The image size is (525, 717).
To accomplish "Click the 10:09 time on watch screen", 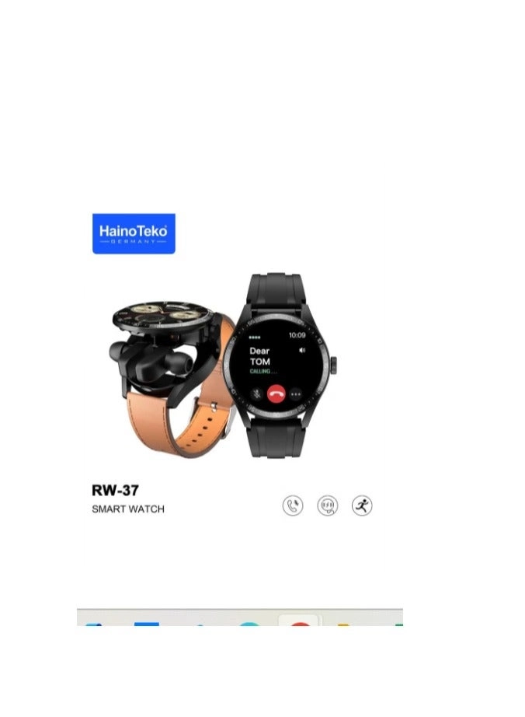I will pos(297,335).
